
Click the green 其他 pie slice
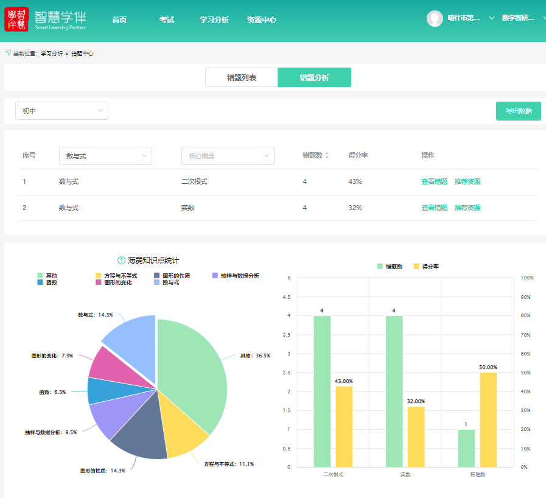coord(195,371)
